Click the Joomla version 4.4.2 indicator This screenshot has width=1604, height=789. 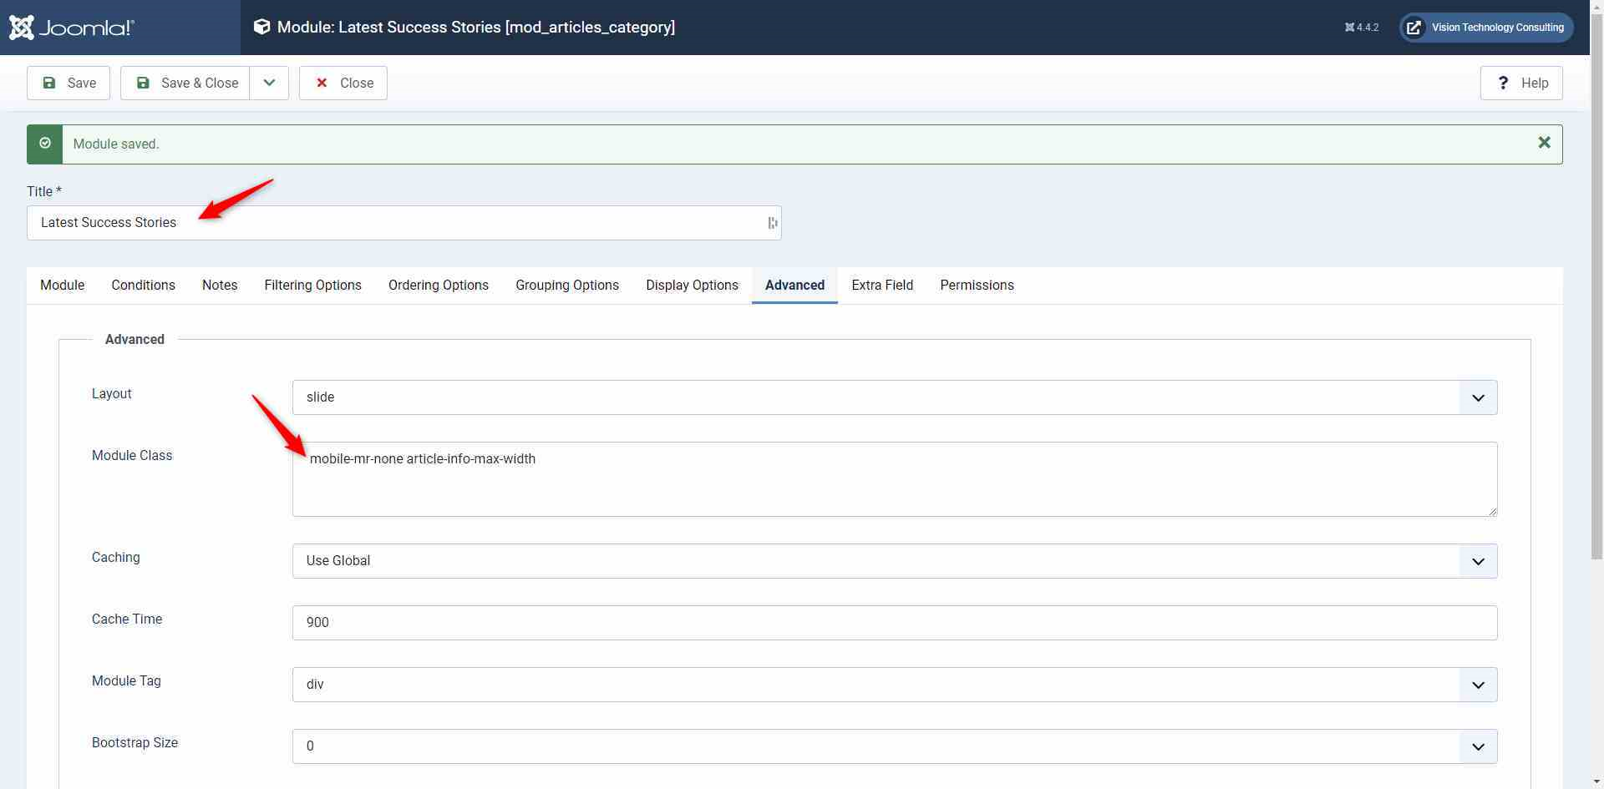click(x=1361, y=28)
